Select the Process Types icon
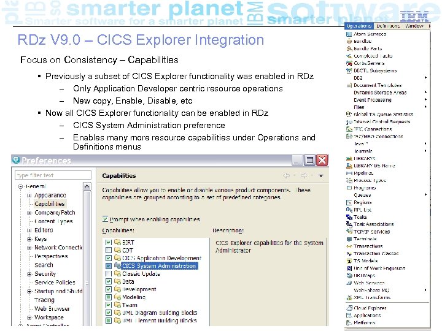The width and height of the screenshot is (442, 331). [349, 180]
